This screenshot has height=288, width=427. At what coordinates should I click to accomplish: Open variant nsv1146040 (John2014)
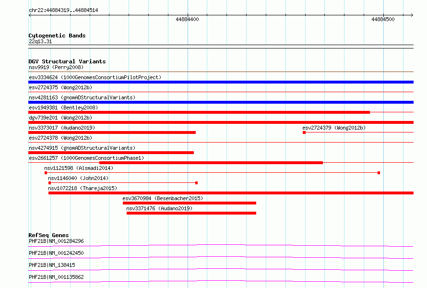(78, 178)
